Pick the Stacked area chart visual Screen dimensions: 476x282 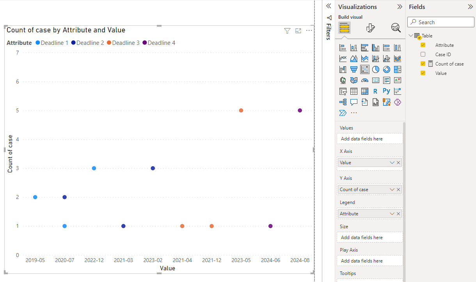(365, 59)
